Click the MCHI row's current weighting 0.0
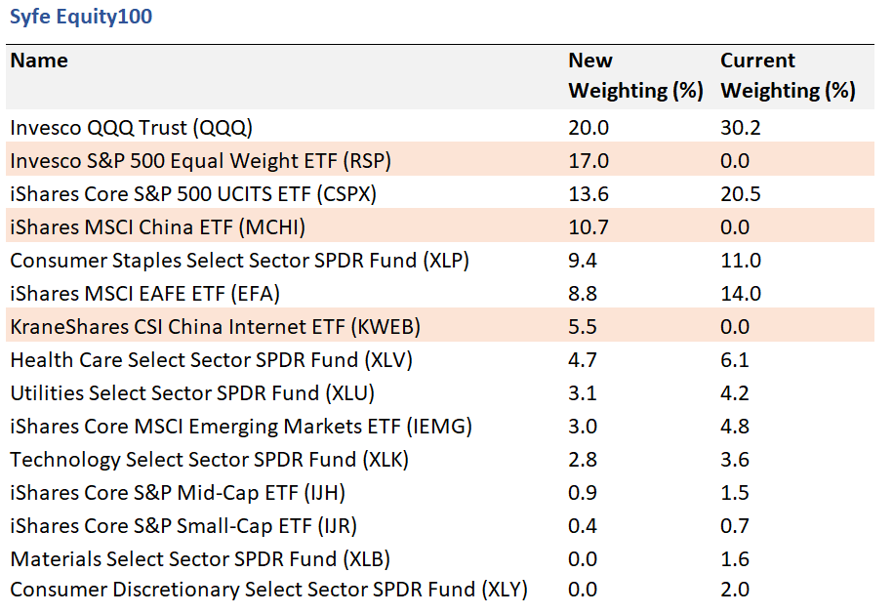Viewport: 893px width, 614px height. click(x=735, y=227)
